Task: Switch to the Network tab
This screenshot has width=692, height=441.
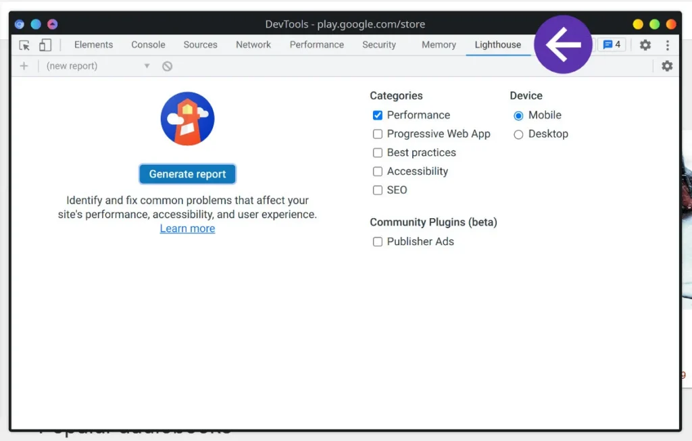Action: 253,45
